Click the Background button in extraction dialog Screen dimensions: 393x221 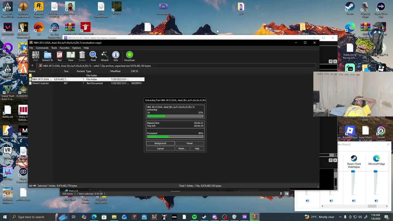pyautogui.click(x=160, y=143)
